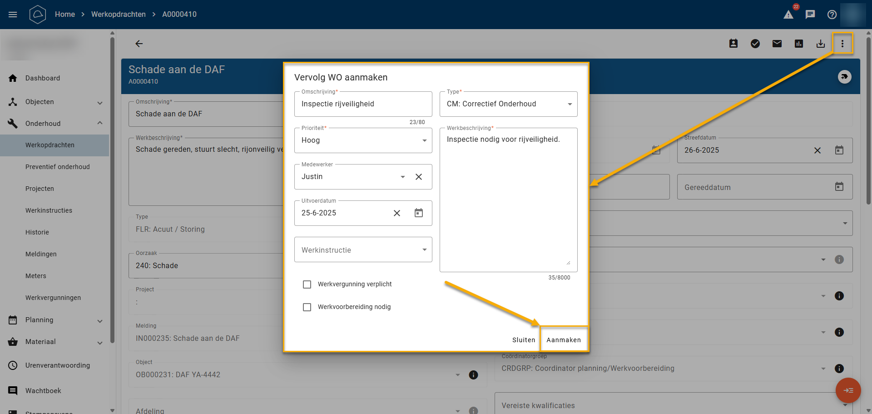Open the calendar picker for Uitvoerdatum
The width and height of the screenshot is (872, 414).
point(418,213)
